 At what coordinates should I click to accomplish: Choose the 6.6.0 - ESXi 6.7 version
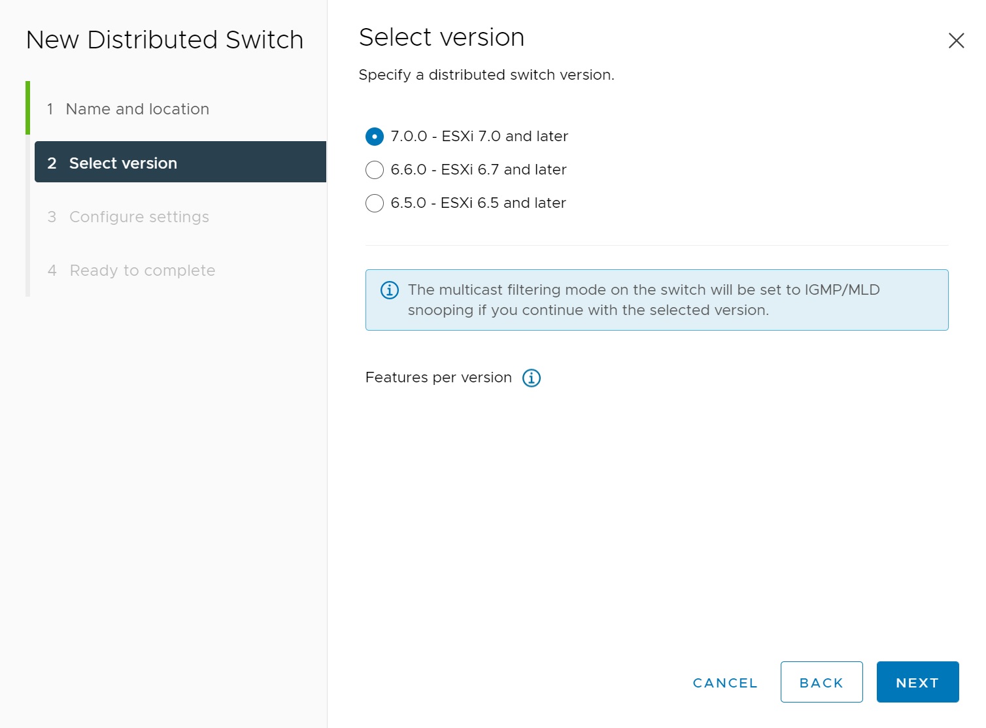[x=375, y=170]
